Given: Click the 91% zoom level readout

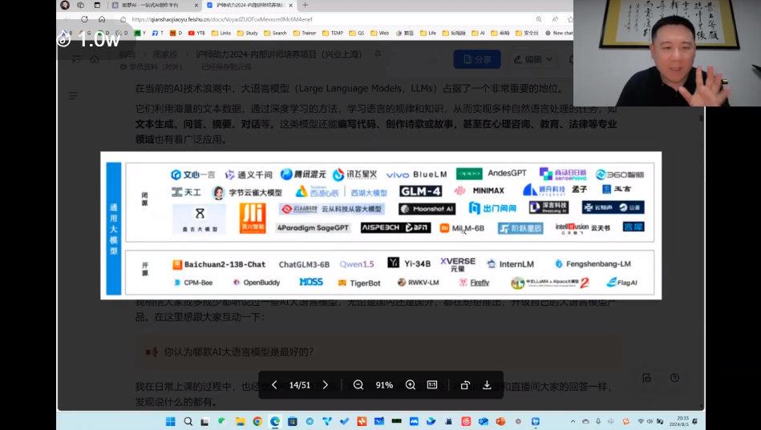Looking at the screenshot, I should (384, 385).
